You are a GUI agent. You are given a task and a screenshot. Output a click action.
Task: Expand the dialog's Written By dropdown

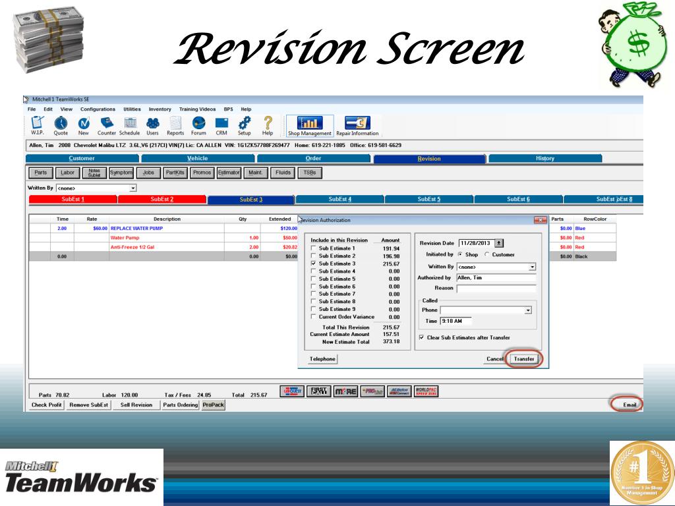click(x=533, y=267)
